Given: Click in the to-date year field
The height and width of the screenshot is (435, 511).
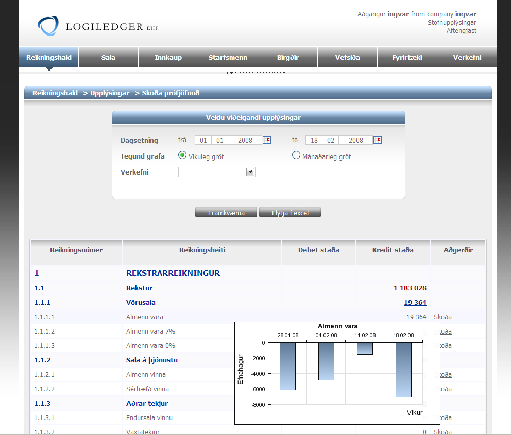Looking at the screenshot, I should point(355,140).
